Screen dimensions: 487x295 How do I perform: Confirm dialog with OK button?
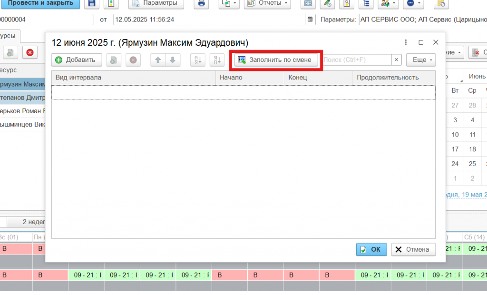(371, 249)
